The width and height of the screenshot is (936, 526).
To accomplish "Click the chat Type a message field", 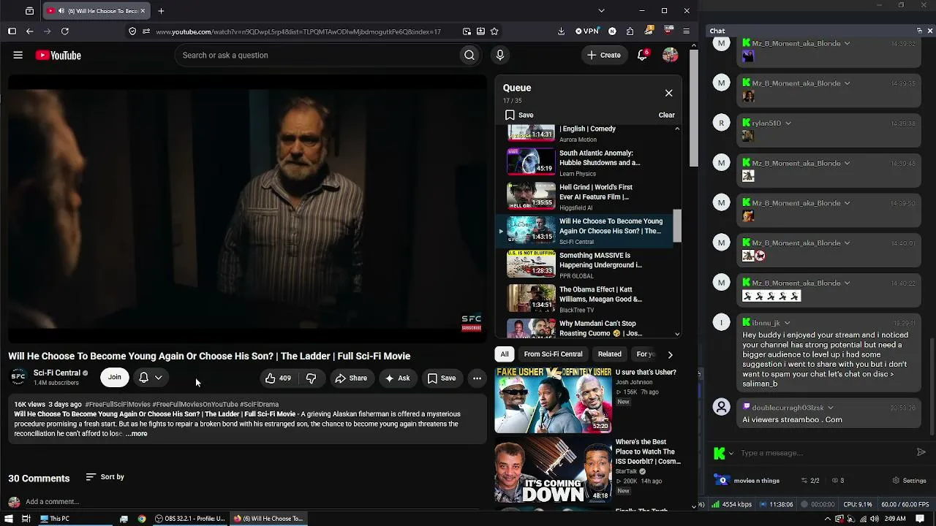I will [x=824, y=453].
